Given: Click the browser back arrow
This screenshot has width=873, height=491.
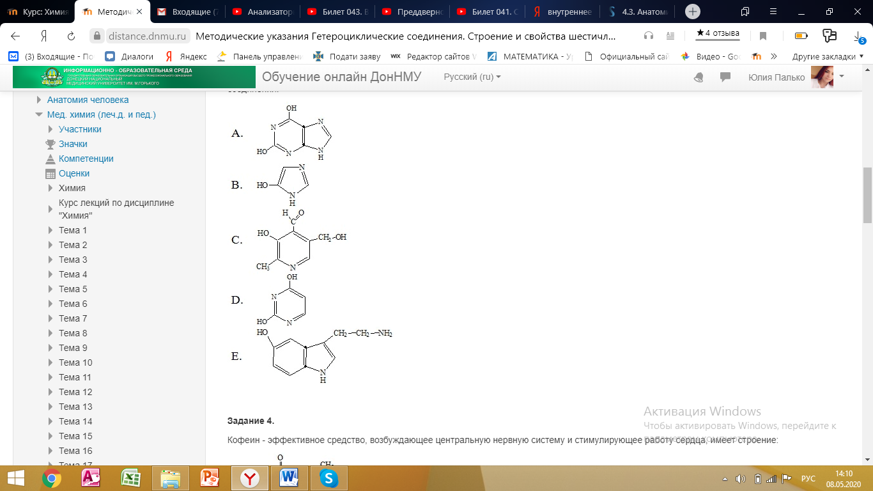Looking at the screenshot, I should 15,36.
